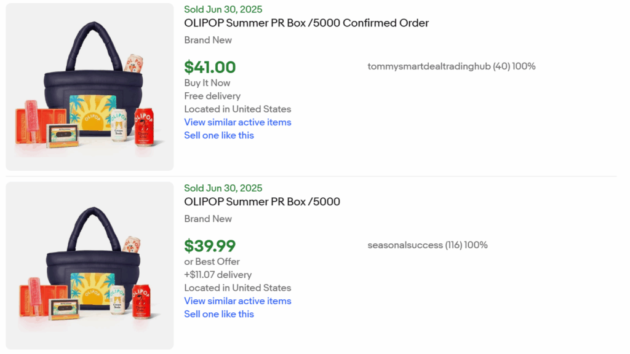Select Sell one like this under the bottom listing
Image resolution: width=630 pixels, height=354 pixels.
(219, 314)
